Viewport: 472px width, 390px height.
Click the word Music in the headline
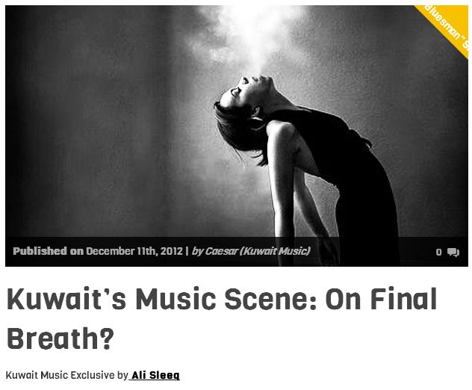[x=176, y=299]
